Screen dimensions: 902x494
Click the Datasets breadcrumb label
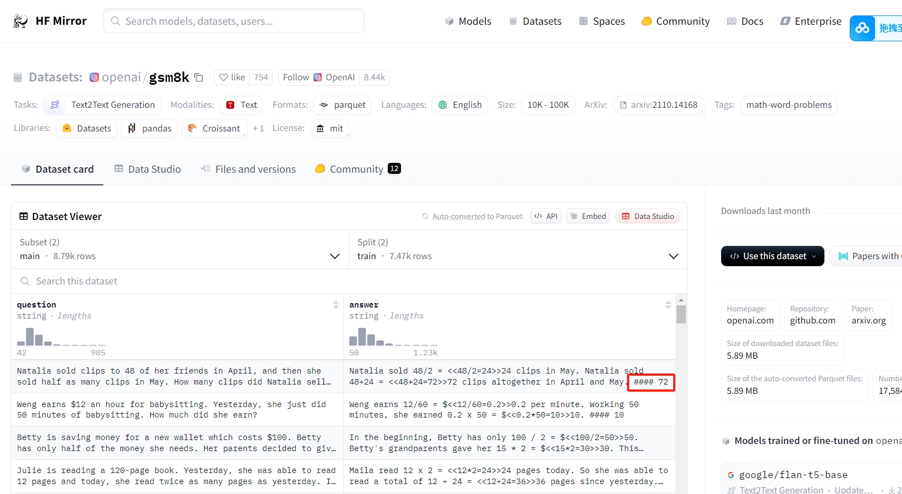tap(56, 78)
